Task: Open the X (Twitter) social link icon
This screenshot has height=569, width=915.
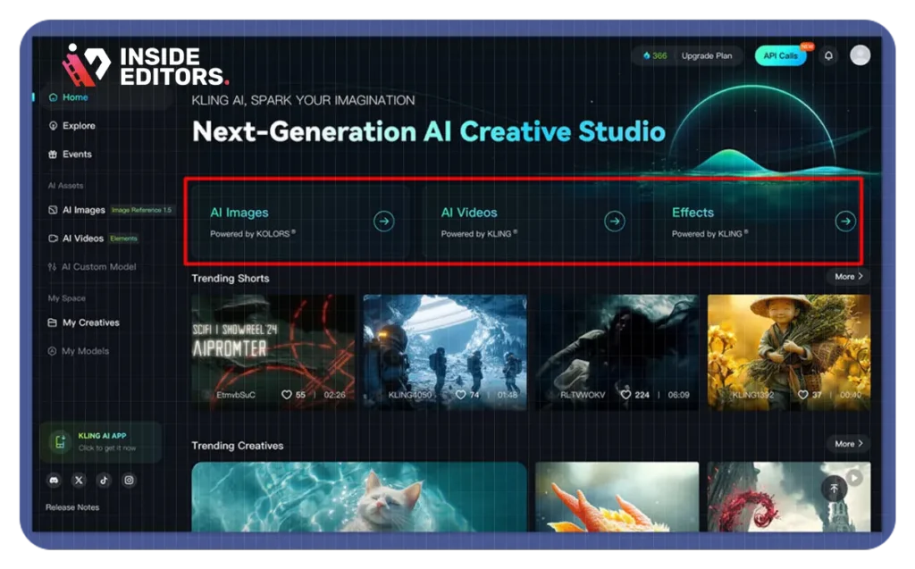Action: click(x=79, y=480)
